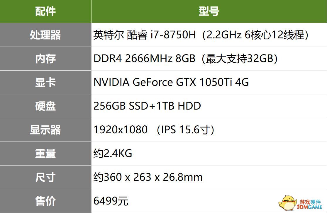
Task: Click the 显示器 row label
Action: [45, 130]
